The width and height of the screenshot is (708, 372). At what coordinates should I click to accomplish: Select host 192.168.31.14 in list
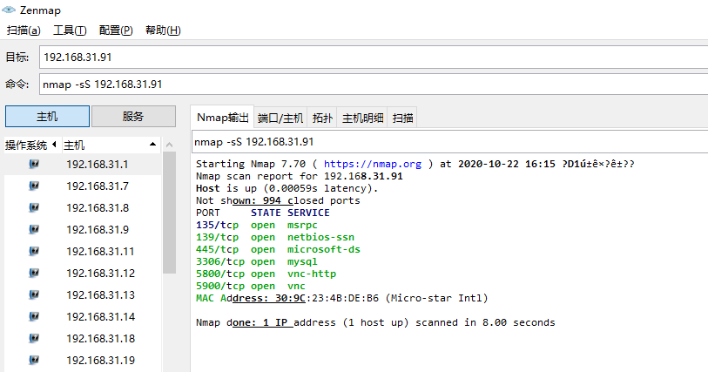(100, 316)
